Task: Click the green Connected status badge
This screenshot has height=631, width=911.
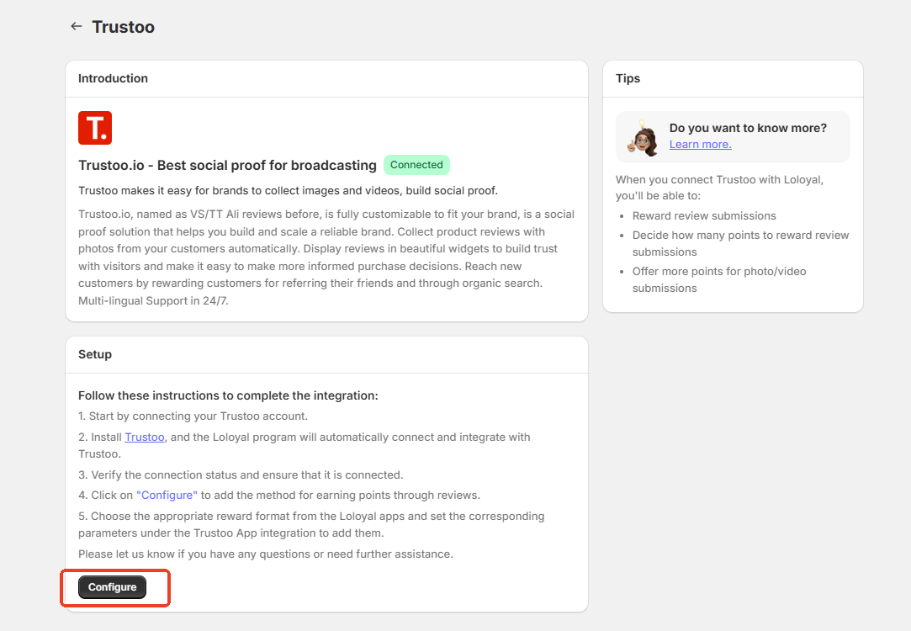Action: click(416, 165)
